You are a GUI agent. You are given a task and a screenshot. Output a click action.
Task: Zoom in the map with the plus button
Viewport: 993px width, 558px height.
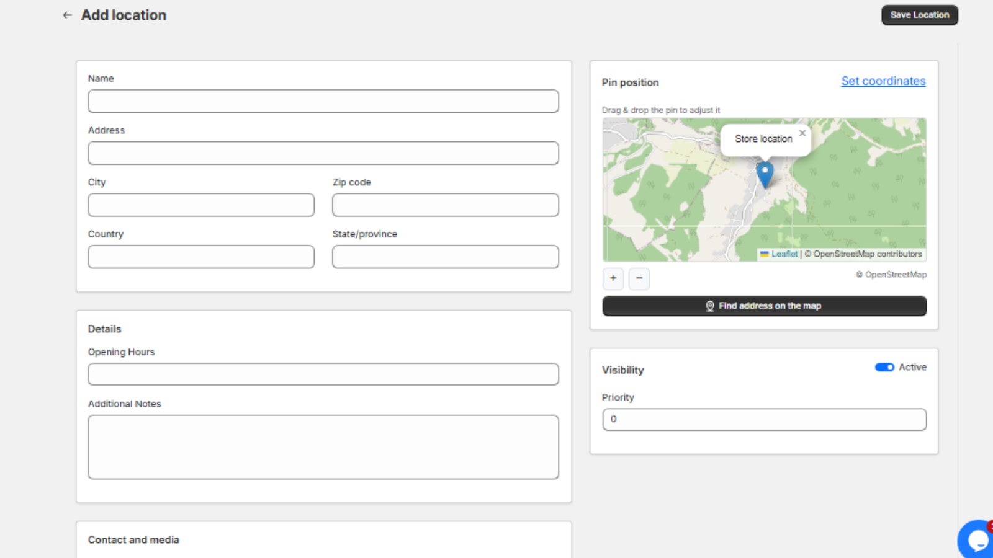[x=613, y=278]
